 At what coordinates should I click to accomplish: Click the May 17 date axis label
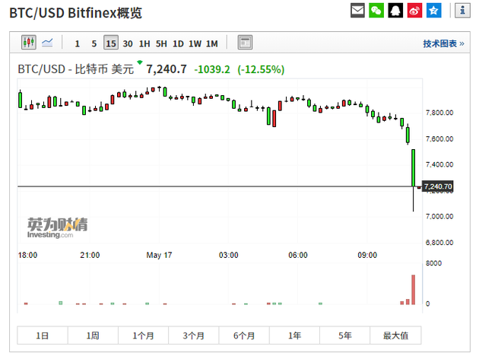(159, 255)
